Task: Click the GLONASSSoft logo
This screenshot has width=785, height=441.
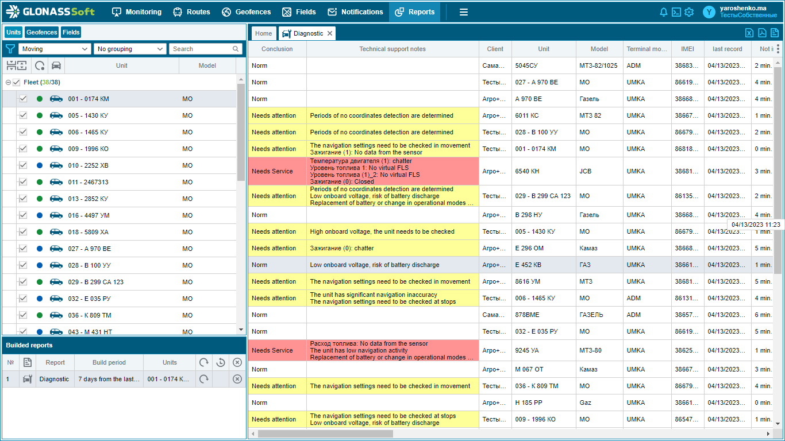Action: coord(51,11)
